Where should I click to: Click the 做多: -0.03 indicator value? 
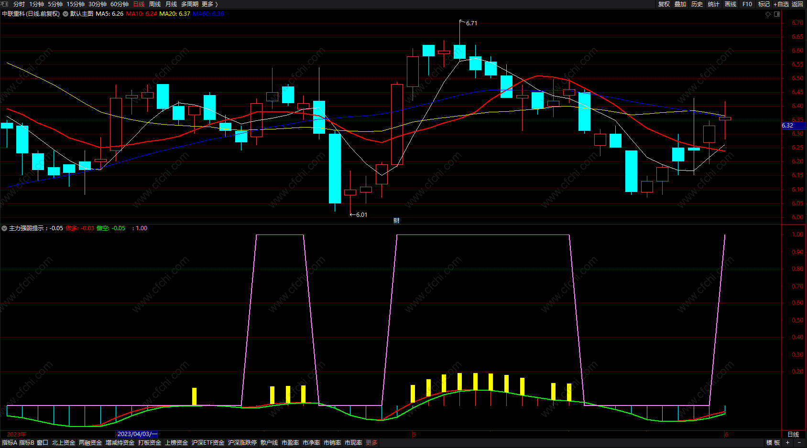coord(80,228)
